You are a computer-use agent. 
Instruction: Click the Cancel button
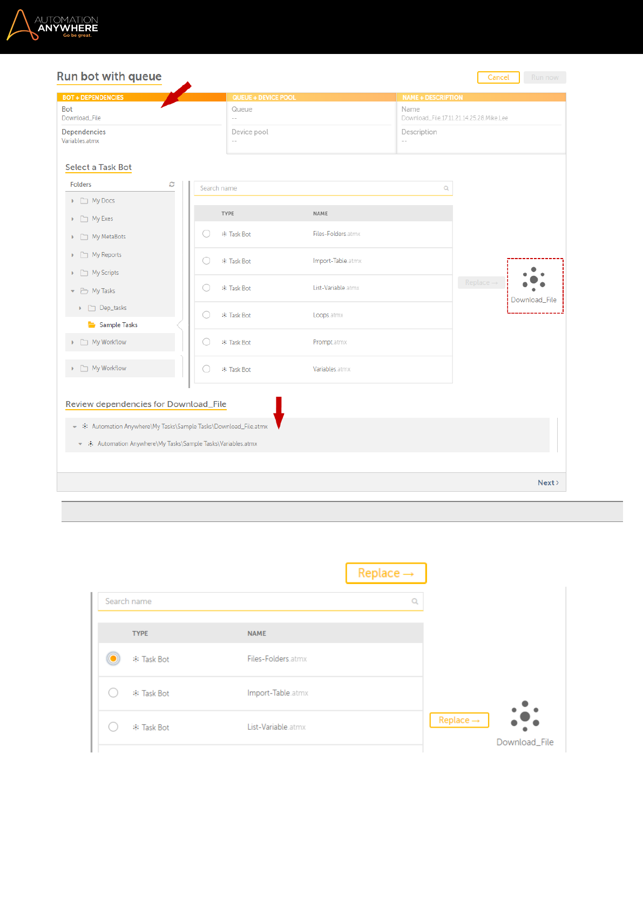(498, 77)
